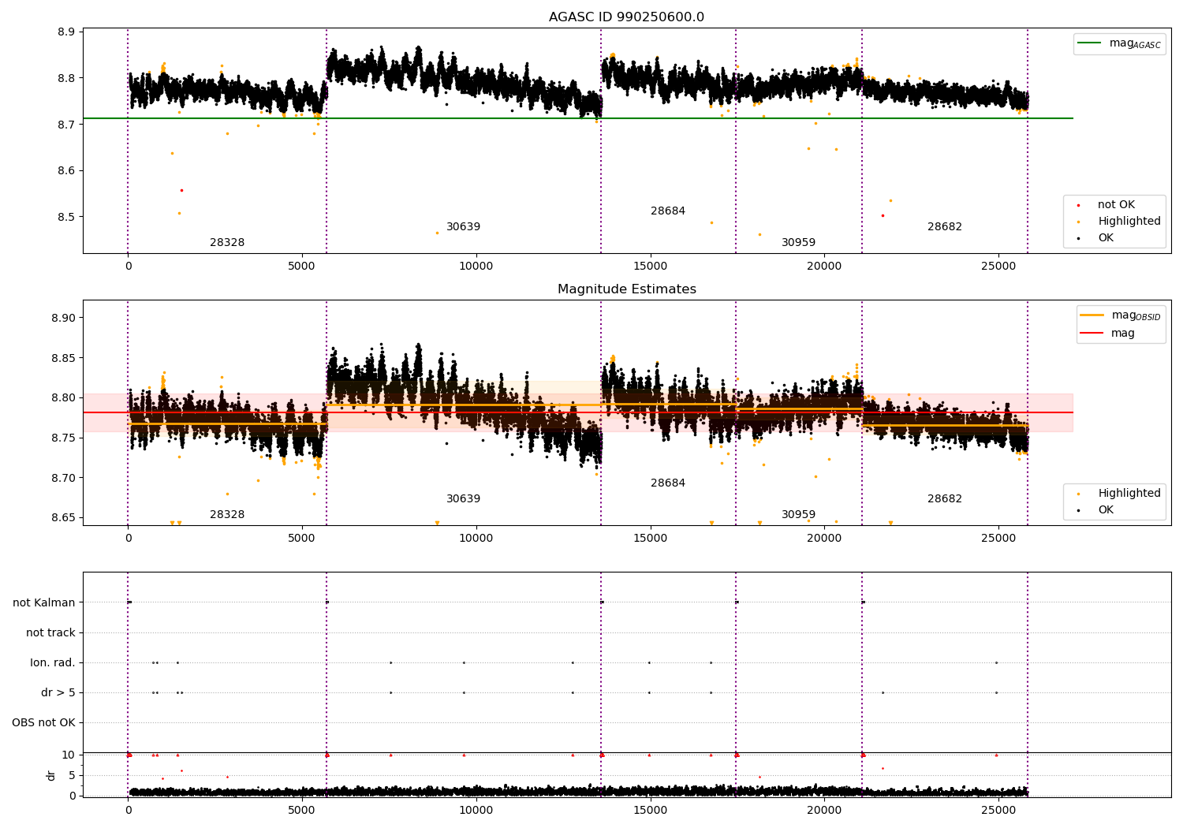1183x828 pixels.
Task: Click the 8.65 y-tick of the middle plot
Action: [x=63, y=518]
